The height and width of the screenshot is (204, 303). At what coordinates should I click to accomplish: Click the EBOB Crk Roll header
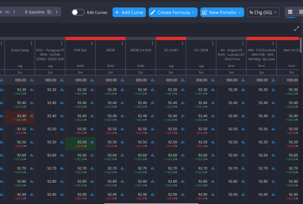pos(141,50)
